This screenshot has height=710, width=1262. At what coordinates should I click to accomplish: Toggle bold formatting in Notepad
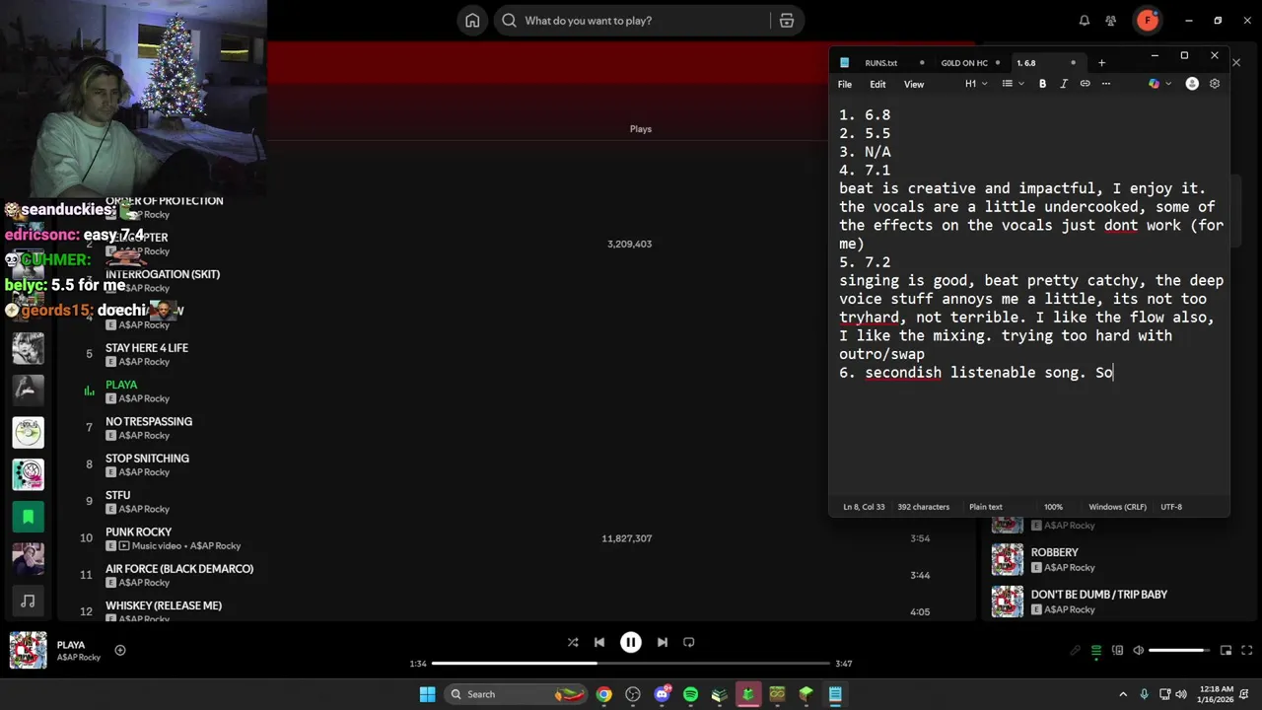[1042, 84]
